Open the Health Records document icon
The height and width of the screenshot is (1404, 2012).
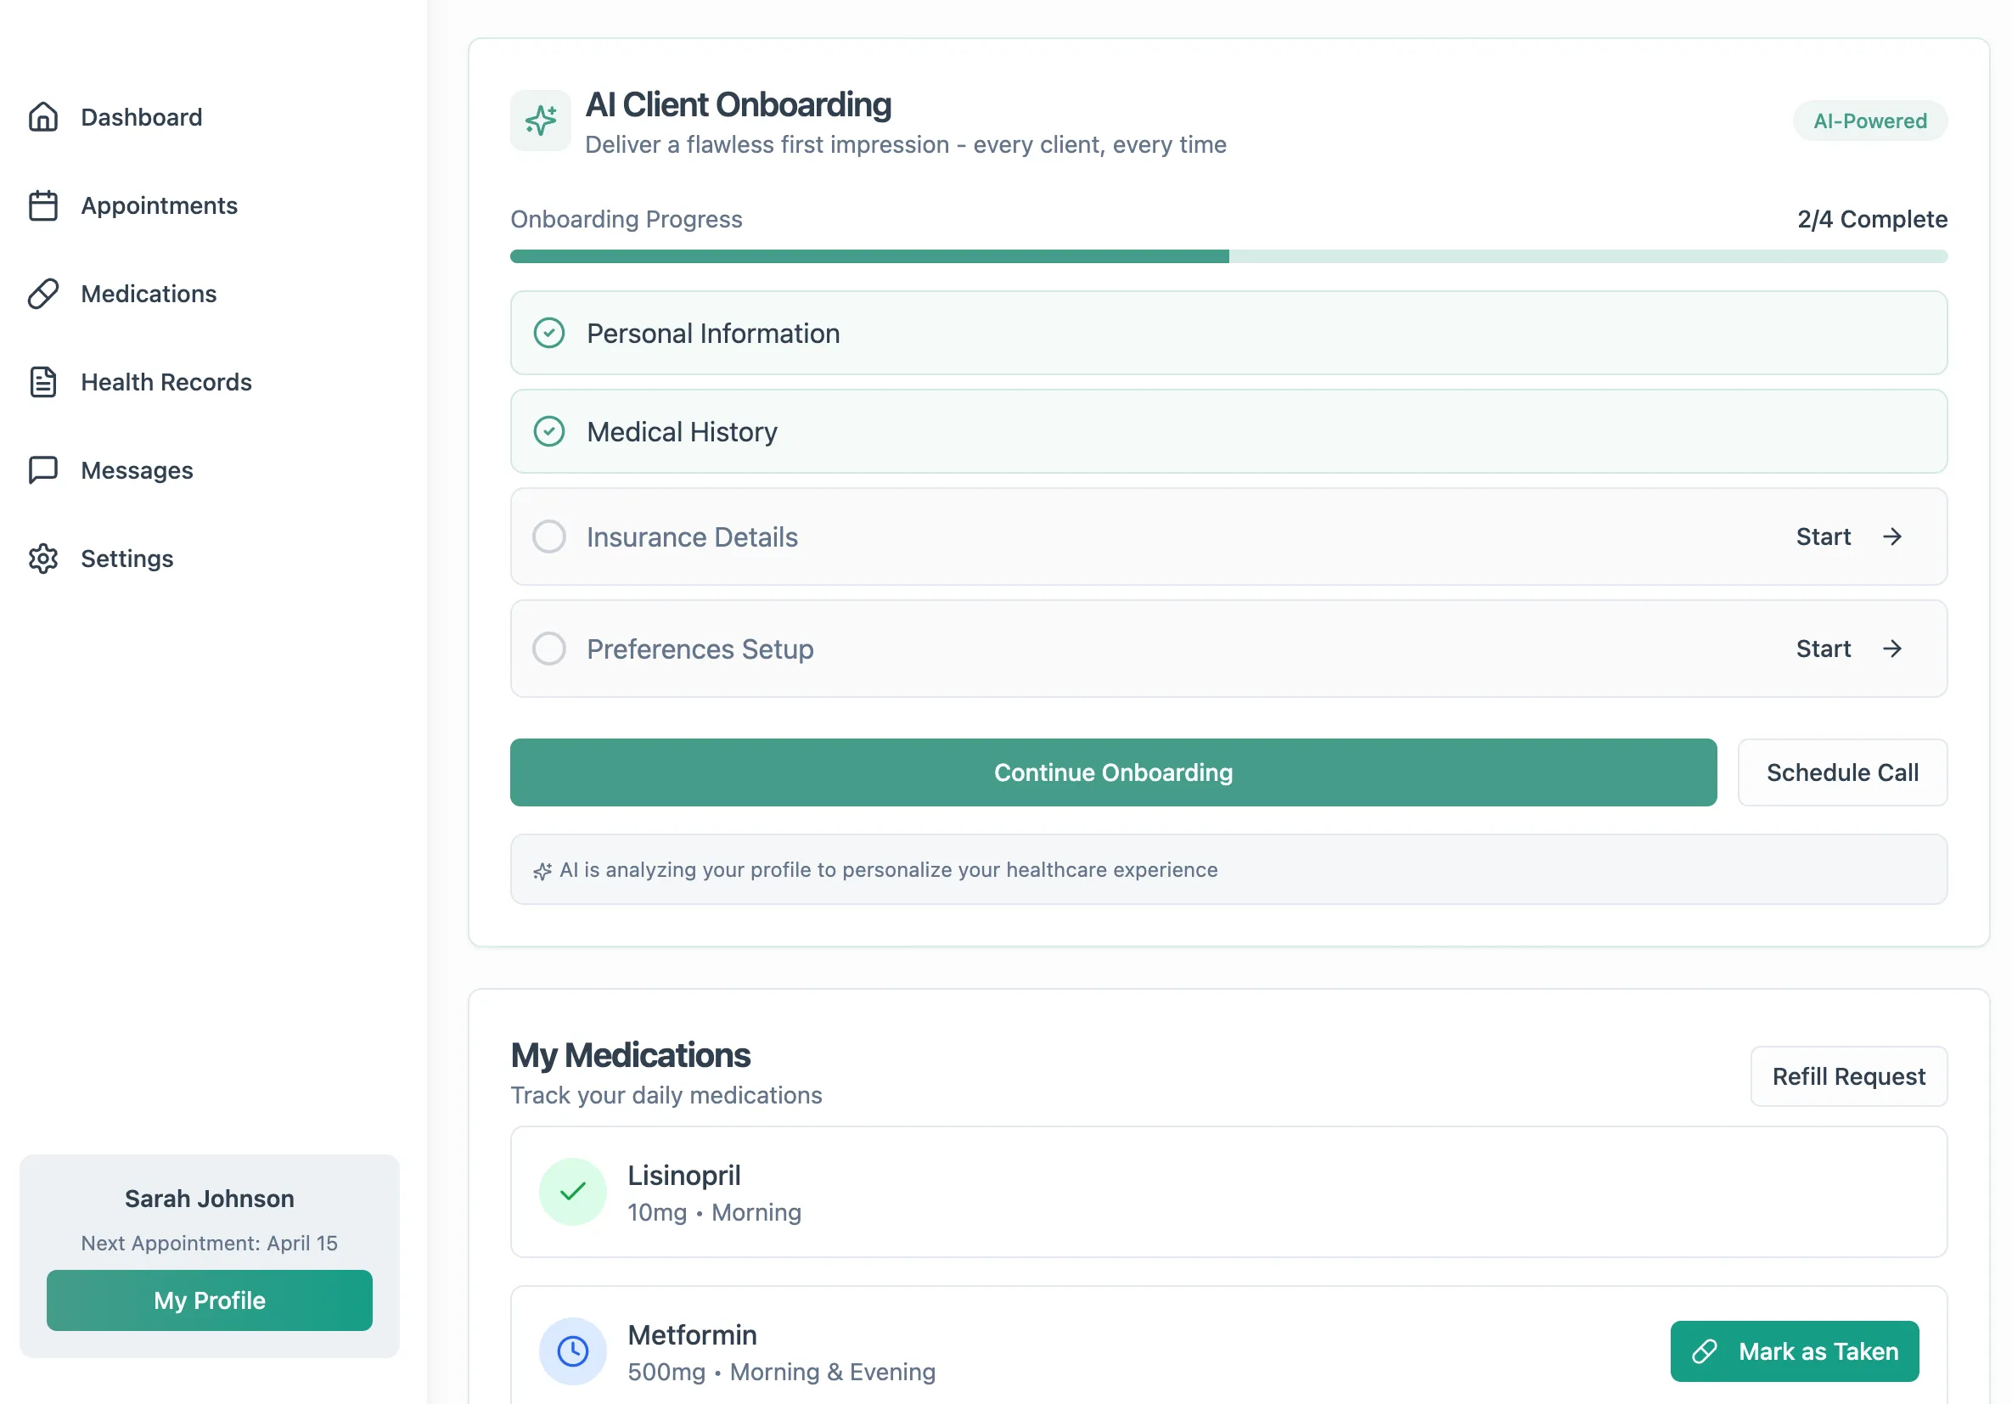coord(43,382)
